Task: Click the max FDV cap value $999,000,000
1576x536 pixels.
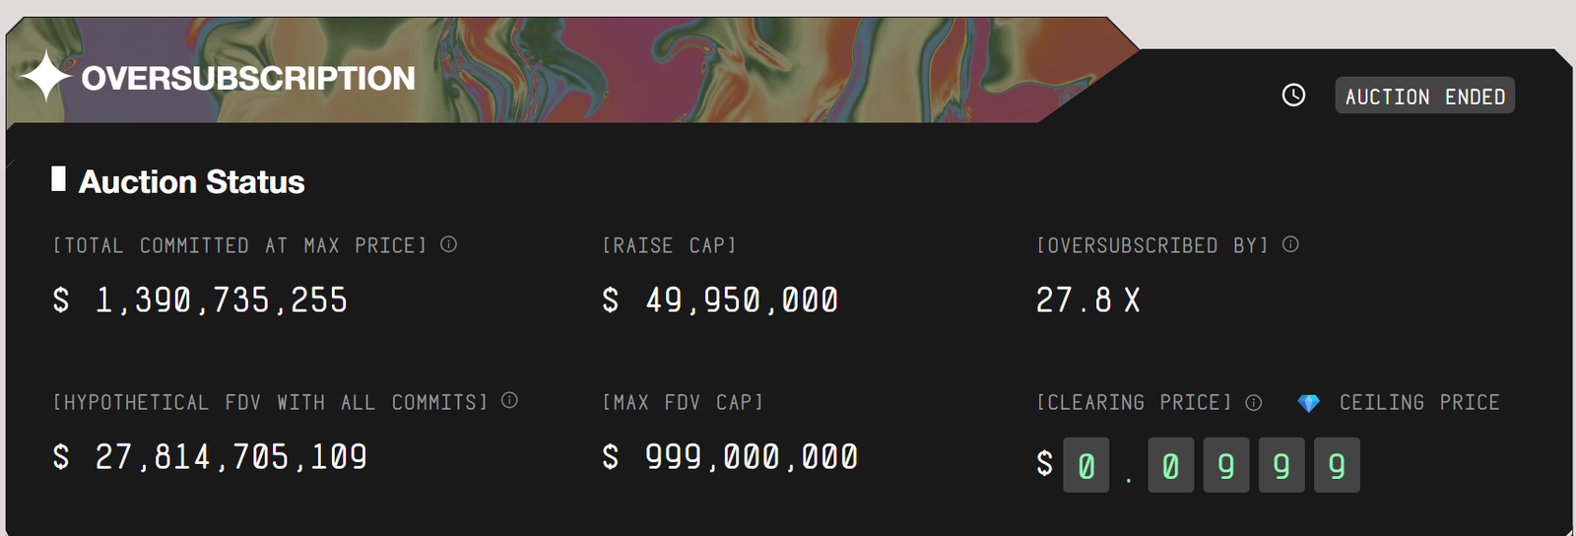Action: click(730, 456)
